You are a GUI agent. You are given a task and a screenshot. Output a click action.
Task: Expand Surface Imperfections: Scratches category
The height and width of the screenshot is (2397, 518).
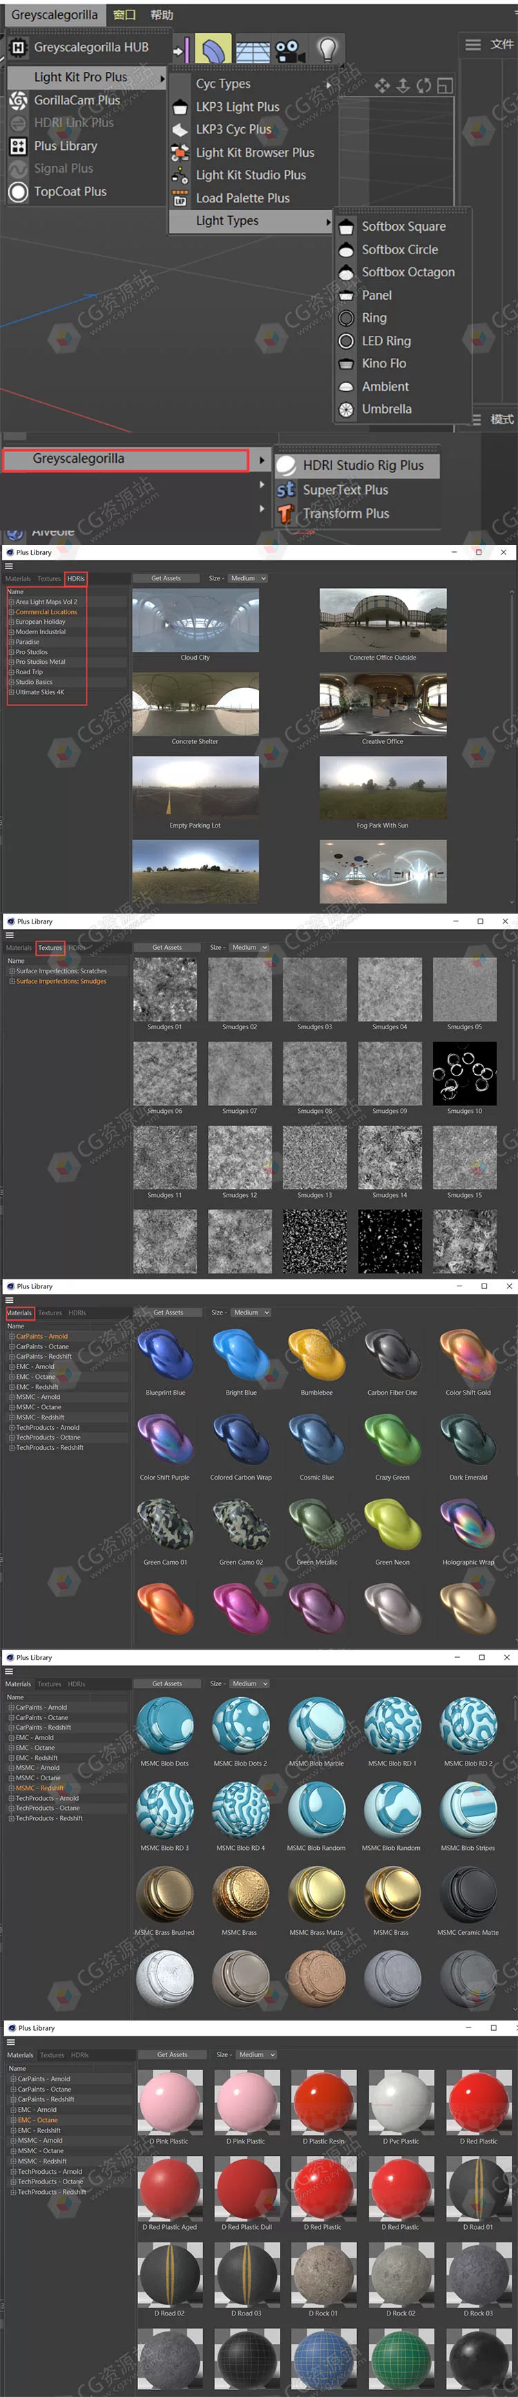coord(12,971)
